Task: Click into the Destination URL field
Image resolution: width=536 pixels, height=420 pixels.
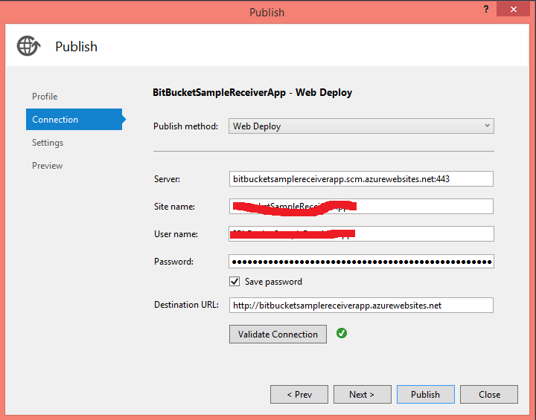Action: 361,306
